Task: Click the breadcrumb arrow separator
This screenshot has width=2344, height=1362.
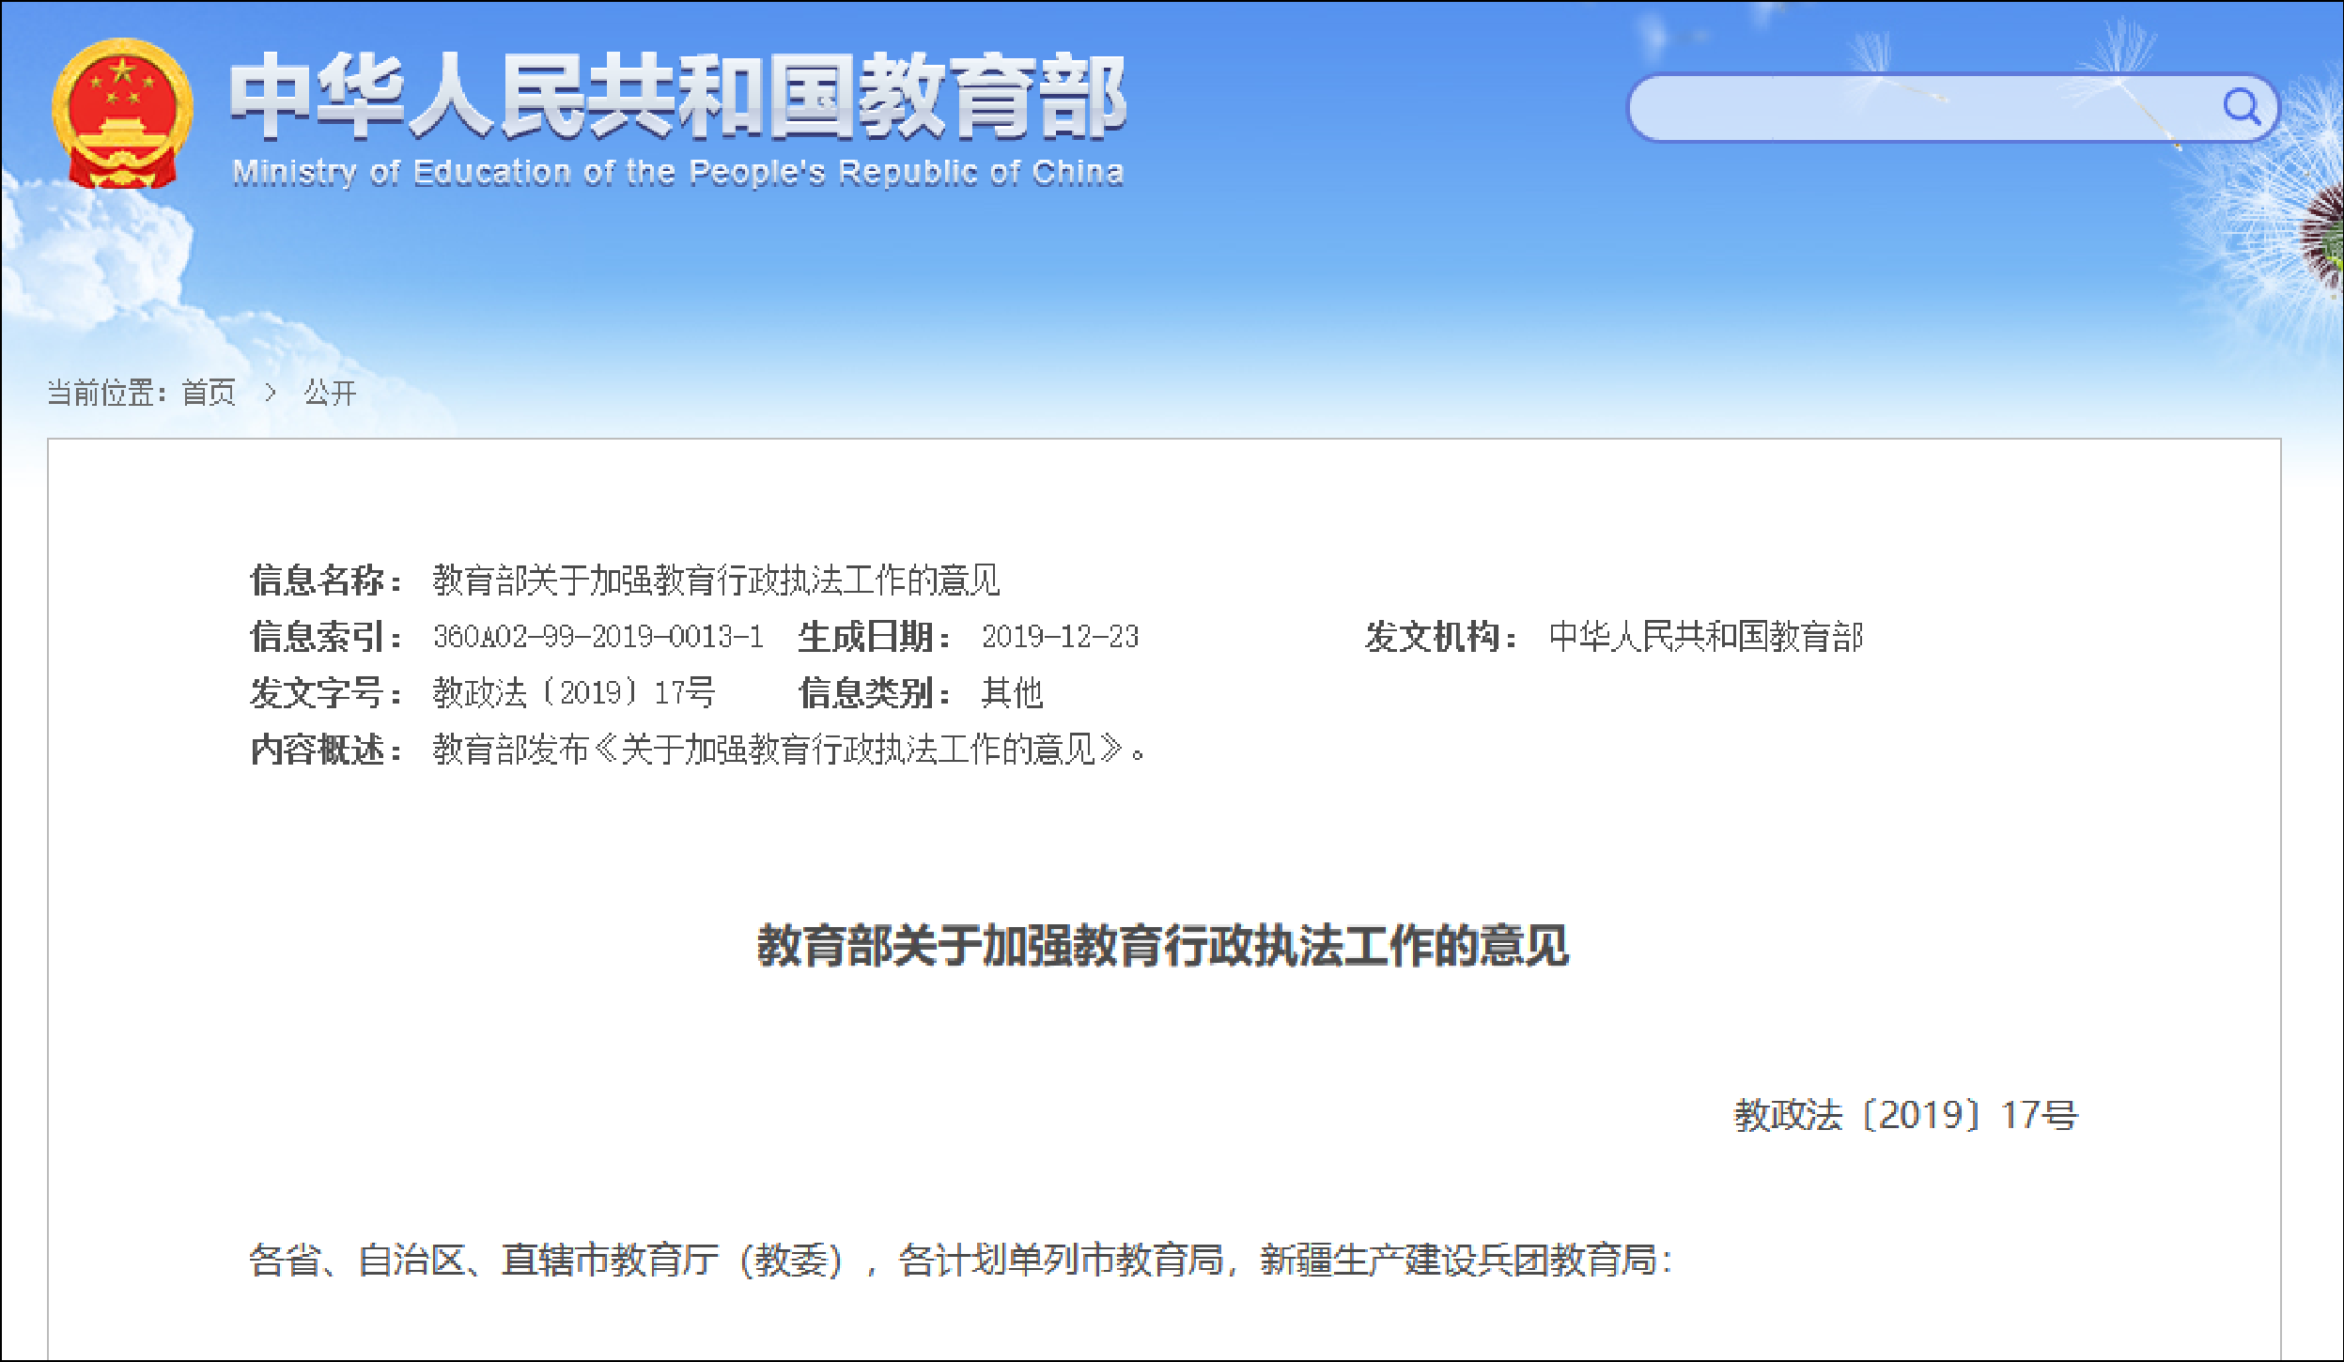Action: 271,393
